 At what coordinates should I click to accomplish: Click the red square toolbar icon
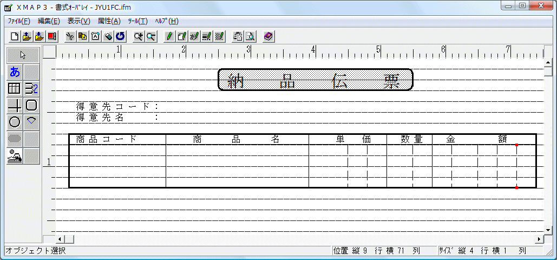(52, 36)
